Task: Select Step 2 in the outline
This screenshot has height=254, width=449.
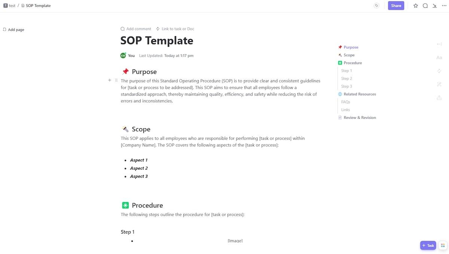Action: click(x=346, y=78)
